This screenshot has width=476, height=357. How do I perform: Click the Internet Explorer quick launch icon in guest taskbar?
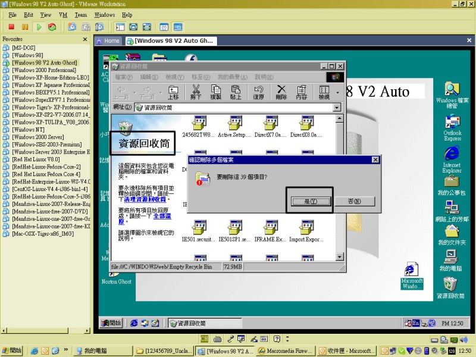tap(134, 323)
